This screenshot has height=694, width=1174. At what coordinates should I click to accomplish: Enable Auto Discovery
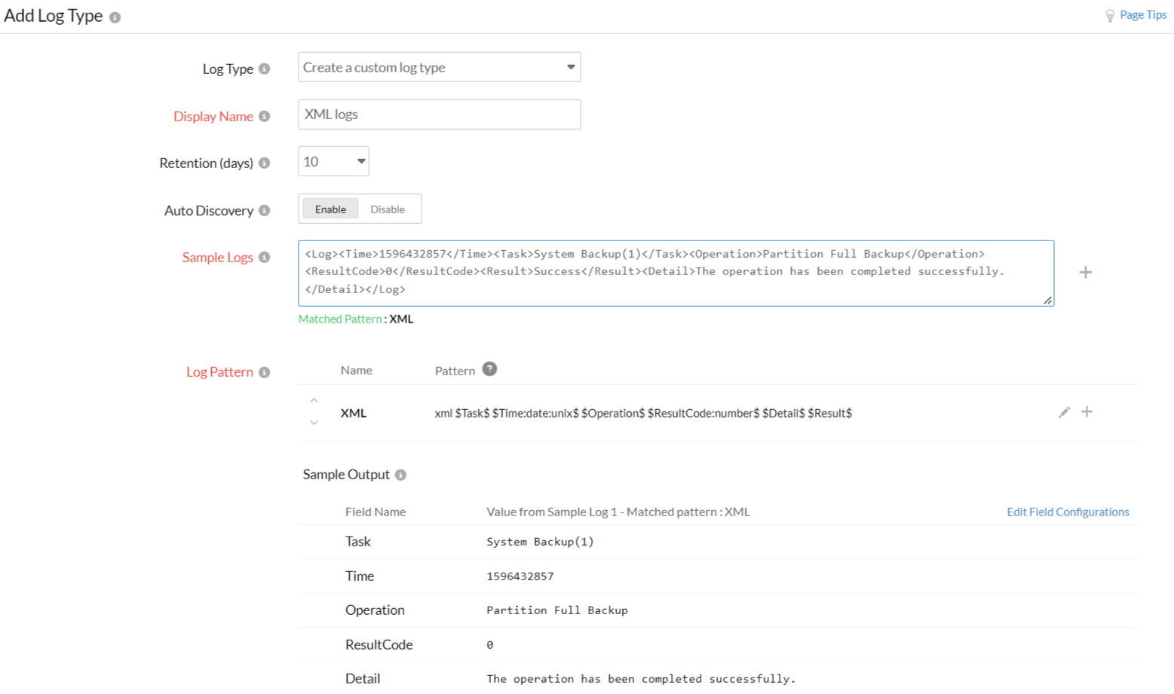330,209
